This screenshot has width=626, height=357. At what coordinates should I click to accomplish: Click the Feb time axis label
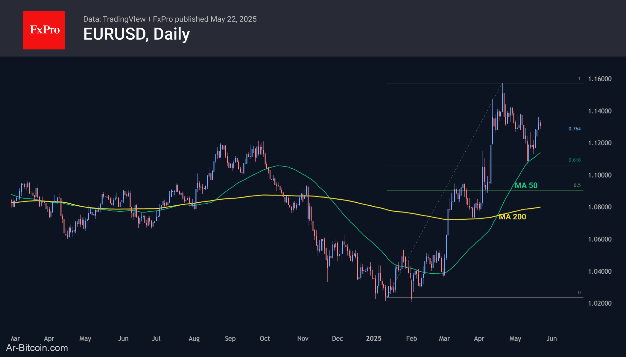pyautogui.click(x=411, y=338)
